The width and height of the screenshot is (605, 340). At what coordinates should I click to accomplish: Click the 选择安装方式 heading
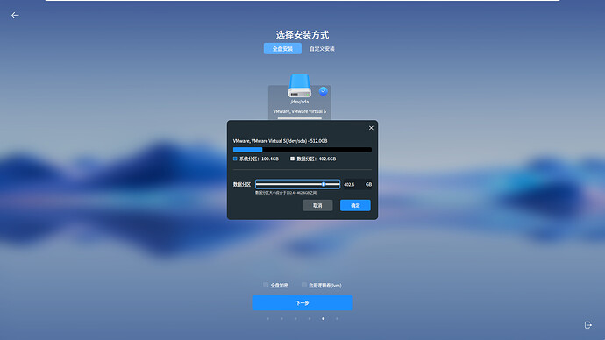(302, 35)
